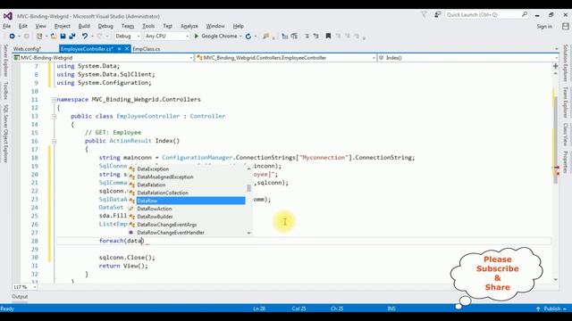Click the increase indent toolbar icon

click(294, 36)
